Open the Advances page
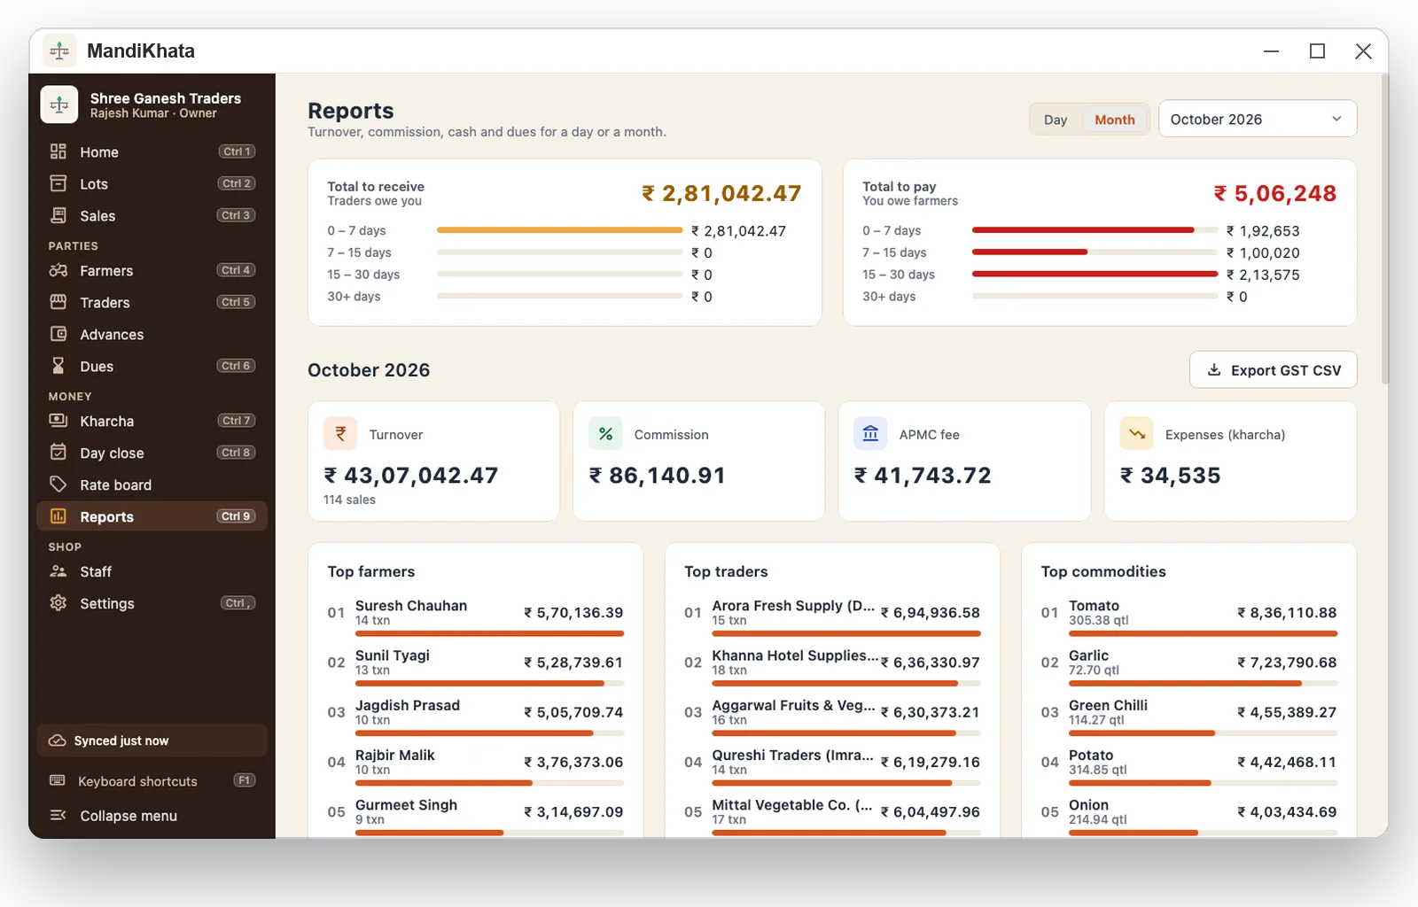Screen dimensions: 1418x907 pyautogui.click(x=152, y=334)
